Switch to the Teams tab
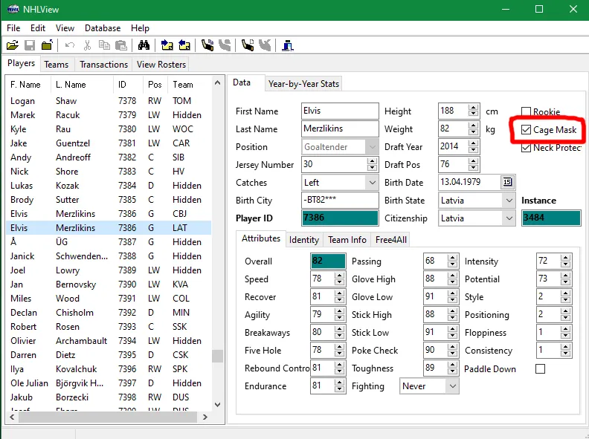This screenshot has width=589, height=439. [x=57, y=65]
